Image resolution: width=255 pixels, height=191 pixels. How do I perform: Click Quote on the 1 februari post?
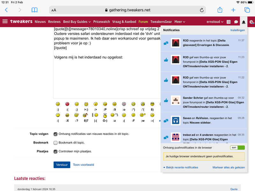pyautogui.click(x=234, y=189)
